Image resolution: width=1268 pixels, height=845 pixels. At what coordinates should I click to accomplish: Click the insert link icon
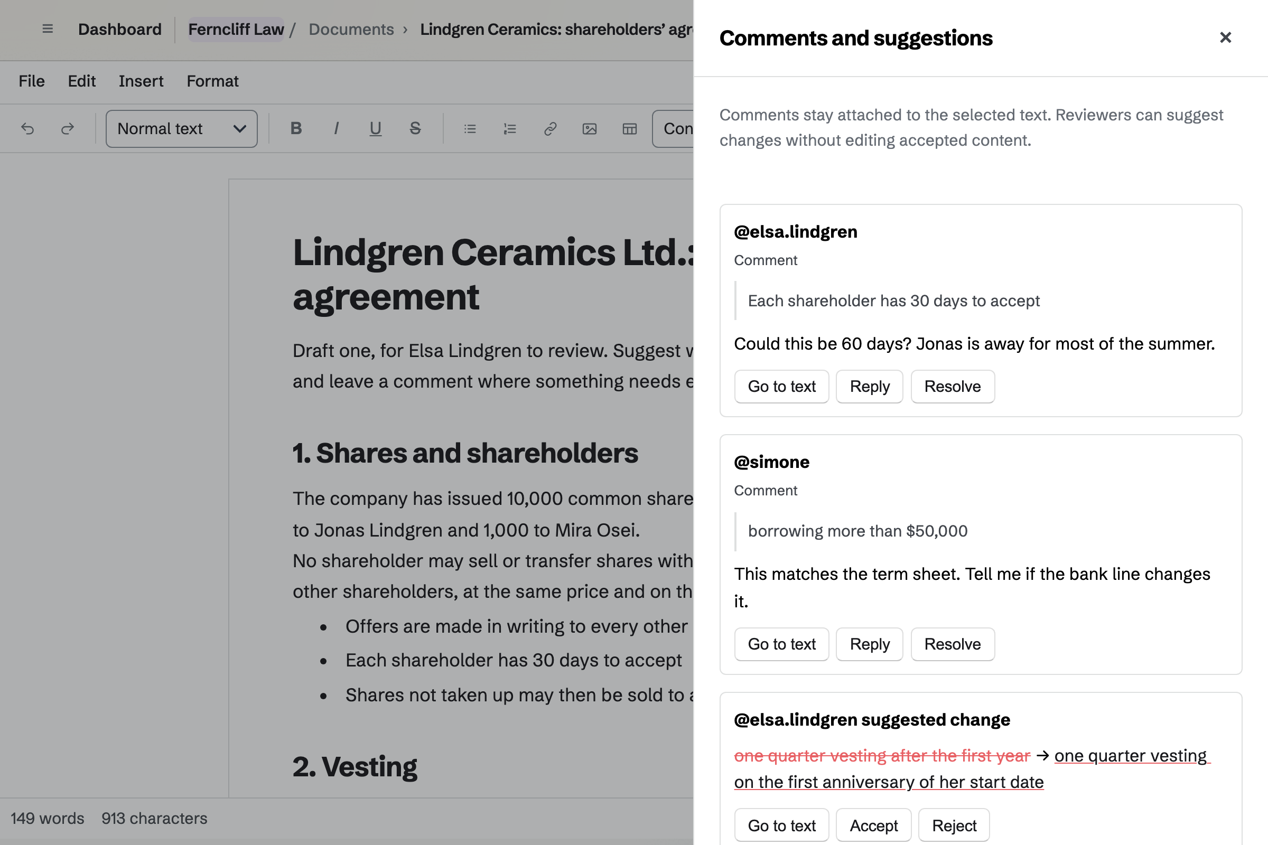click(x=550, y=129)
